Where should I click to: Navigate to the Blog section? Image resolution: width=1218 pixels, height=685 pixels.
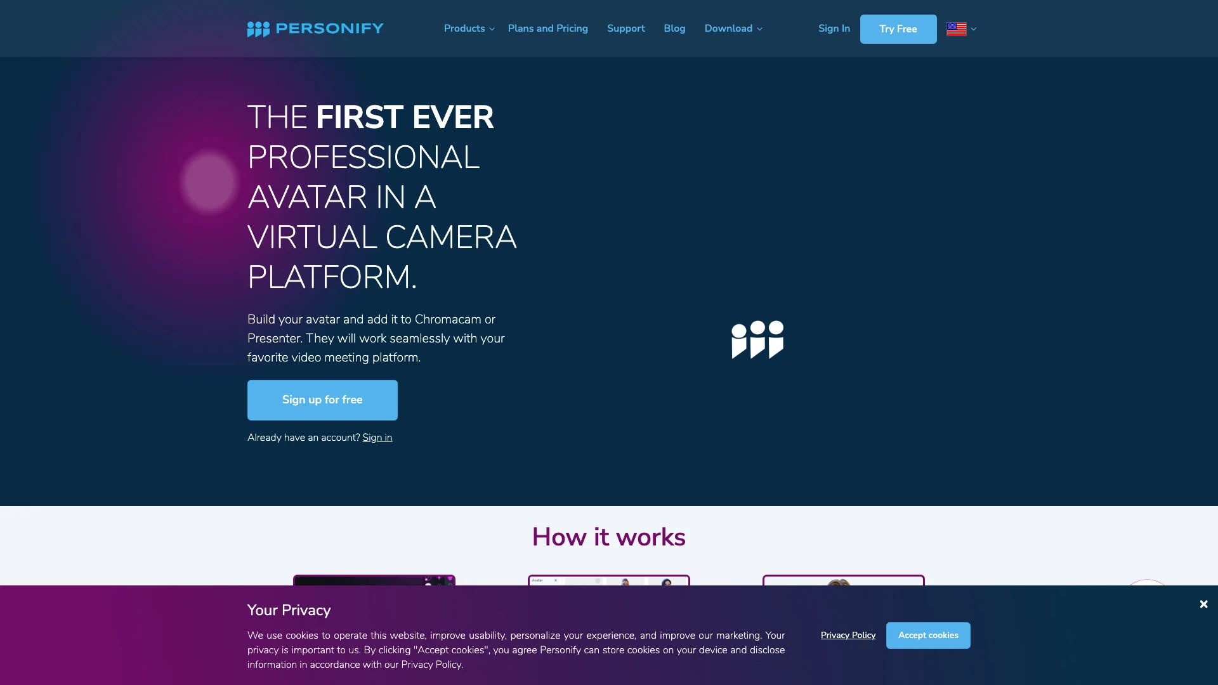(674, 29)
